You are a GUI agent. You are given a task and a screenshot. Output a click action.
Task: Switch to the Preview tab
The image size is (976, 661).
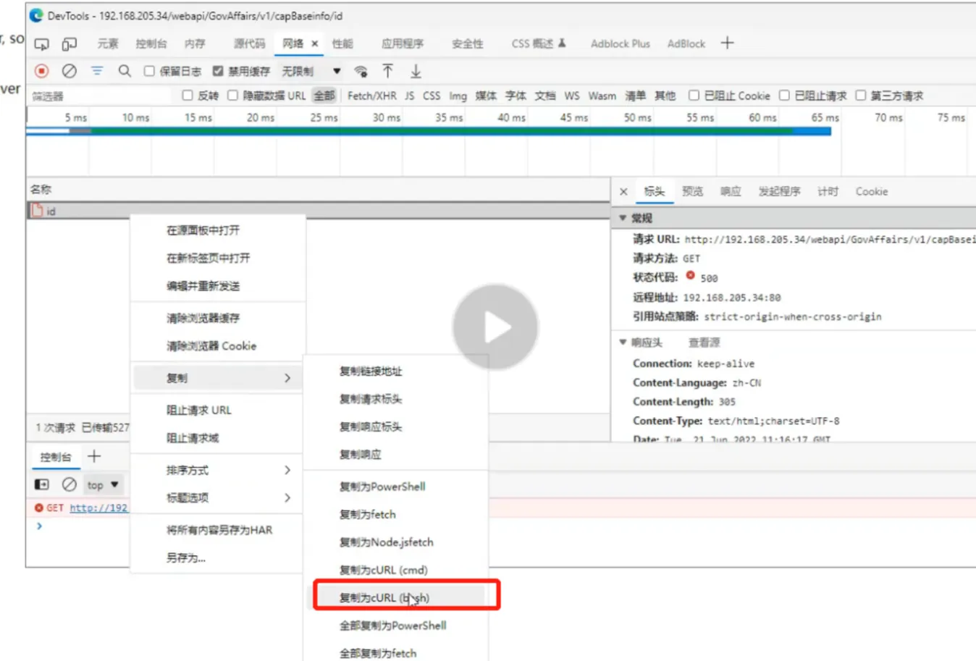(x=692, y=191)
